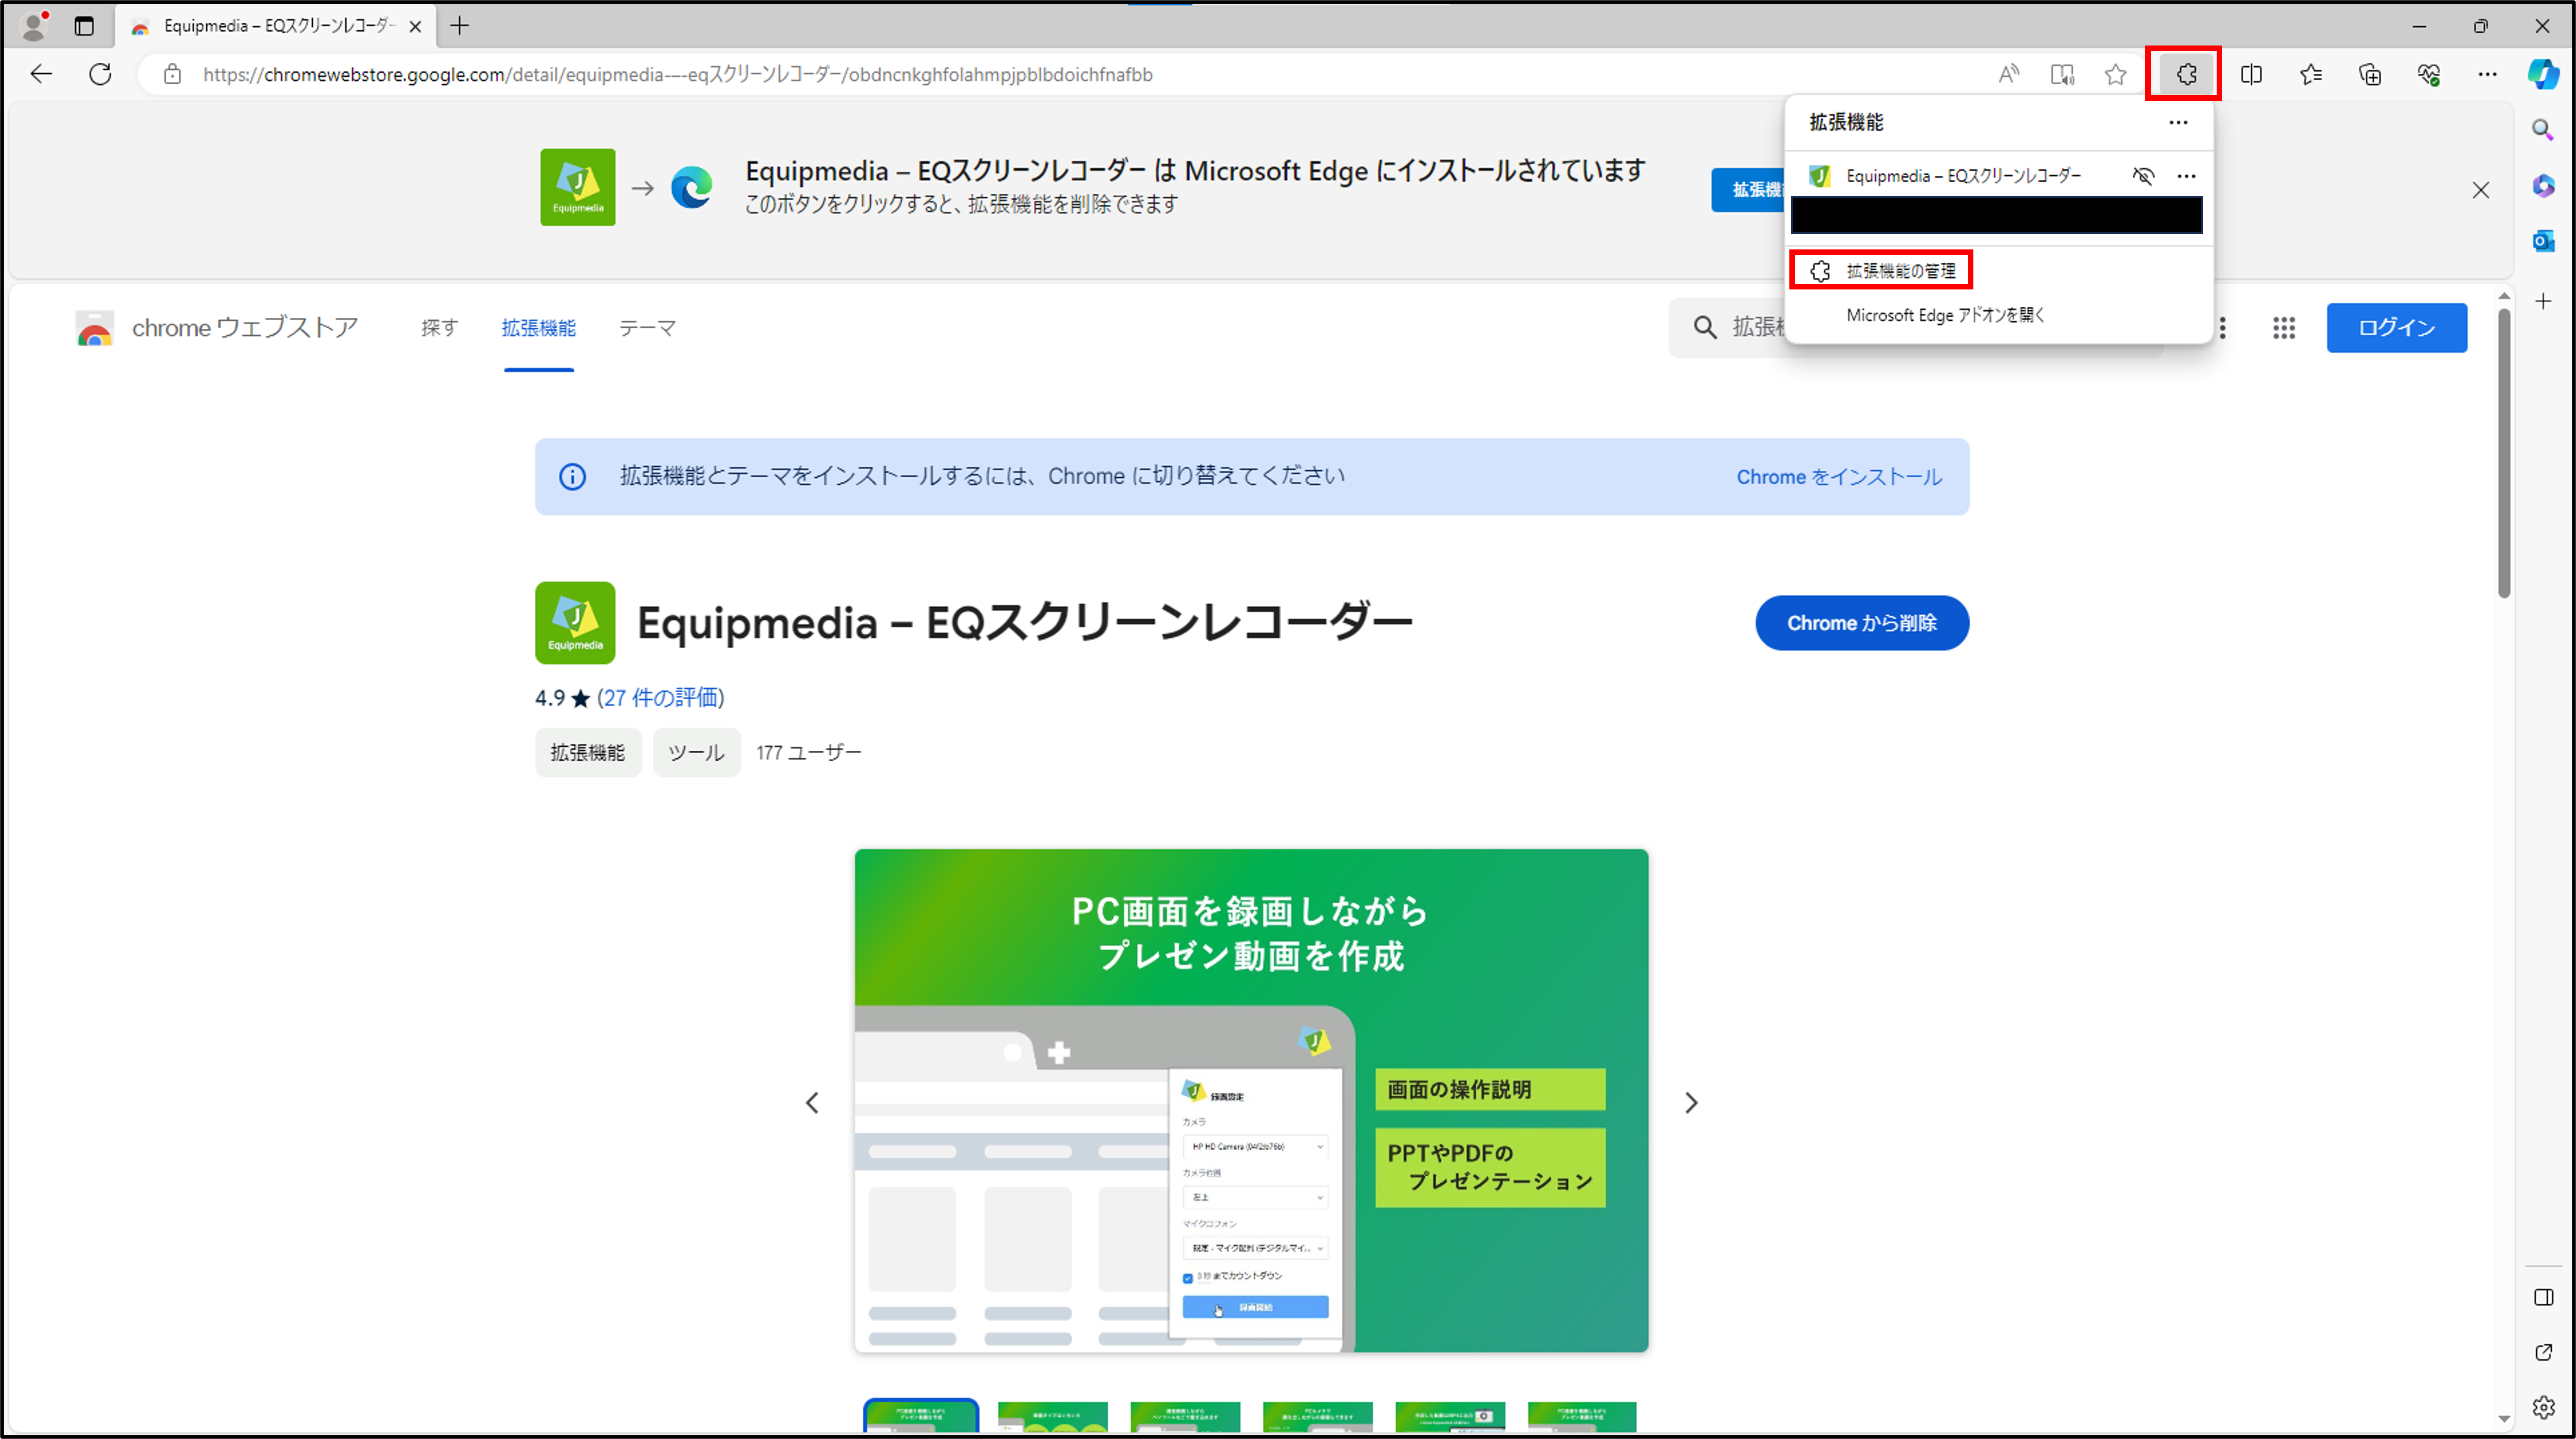Open Edge Settings and more menu

click(x=2487, y=74)
